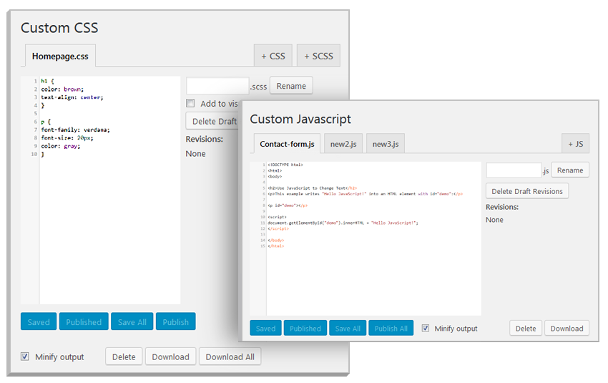Click the Publish All button
608x383 pixels.
click(x=391, y=329)
